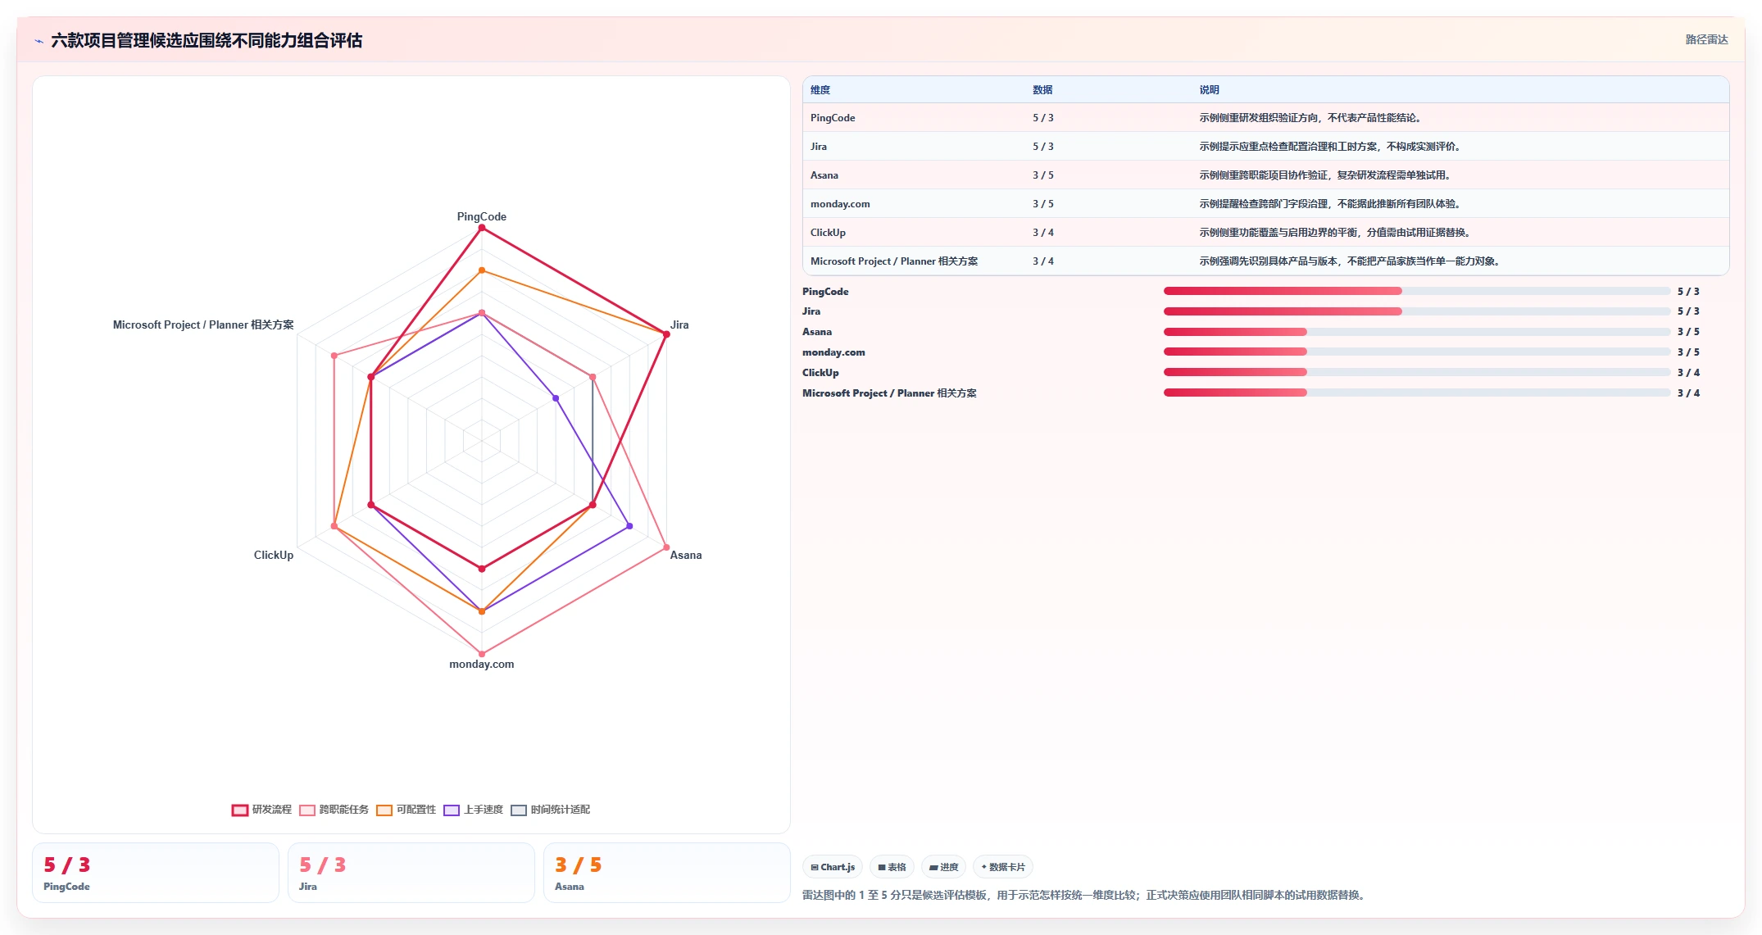Image resolution: width=1762 pixels, height=935 pixels.
Task: Toggle the 研发流程 legend item
Action: point(262,810)
